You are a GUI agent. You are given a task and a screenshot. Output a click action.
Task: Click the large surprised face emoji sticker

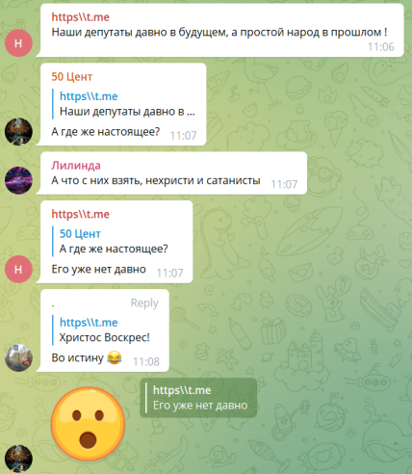[x=88, y=424]
